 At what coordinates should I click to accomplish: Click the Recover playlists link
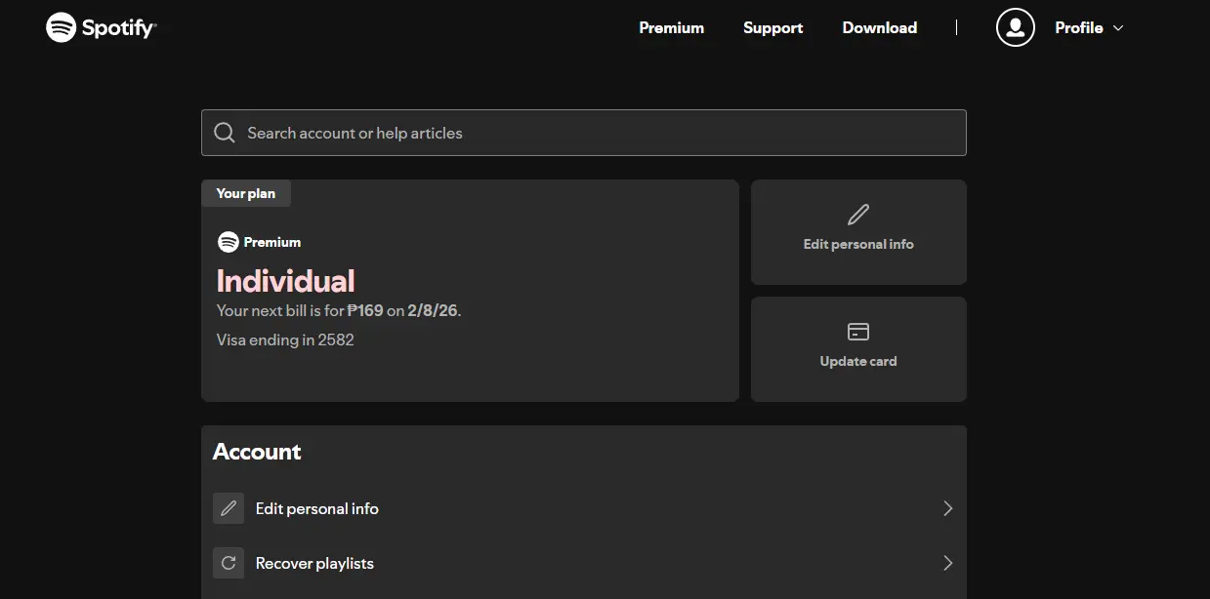(314, 563)
